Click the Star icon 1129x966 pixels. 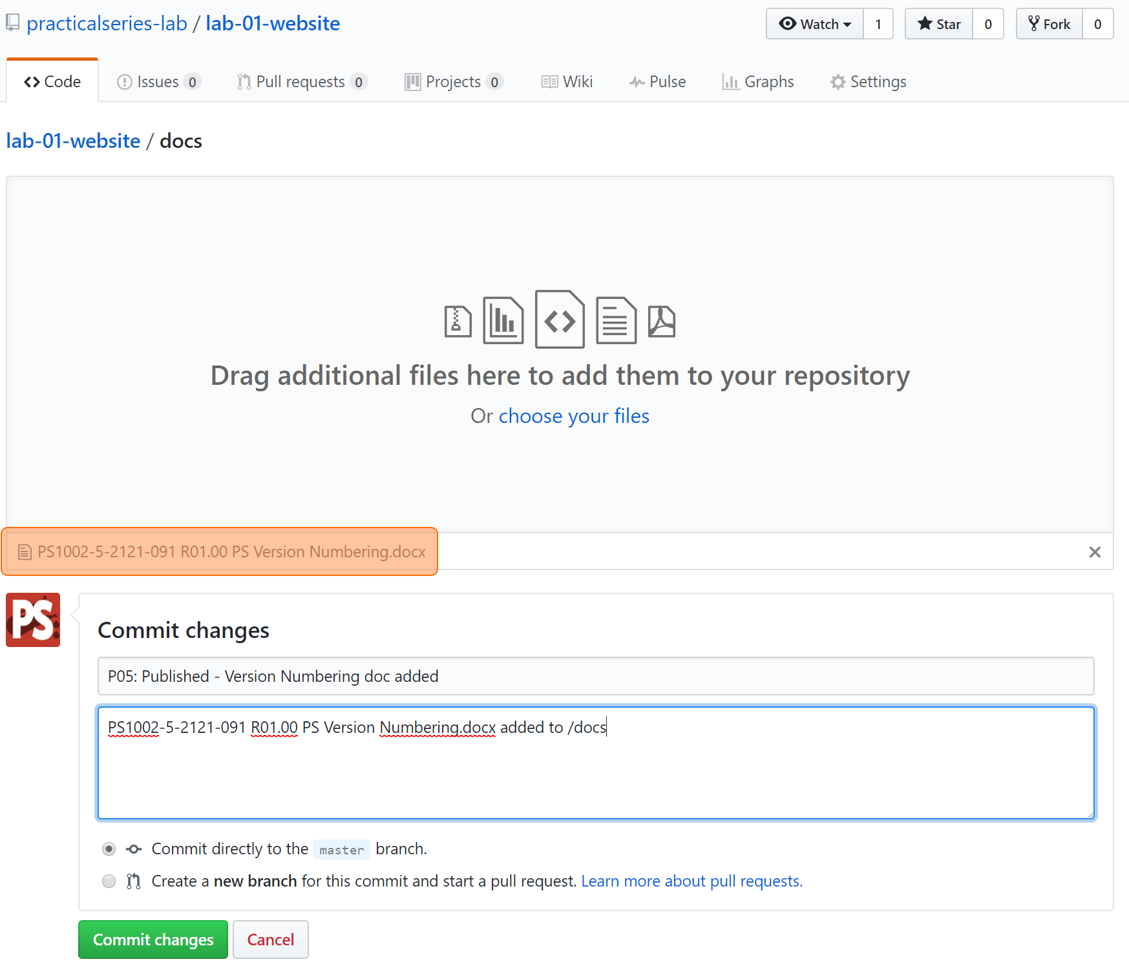[x=925, y=24]
